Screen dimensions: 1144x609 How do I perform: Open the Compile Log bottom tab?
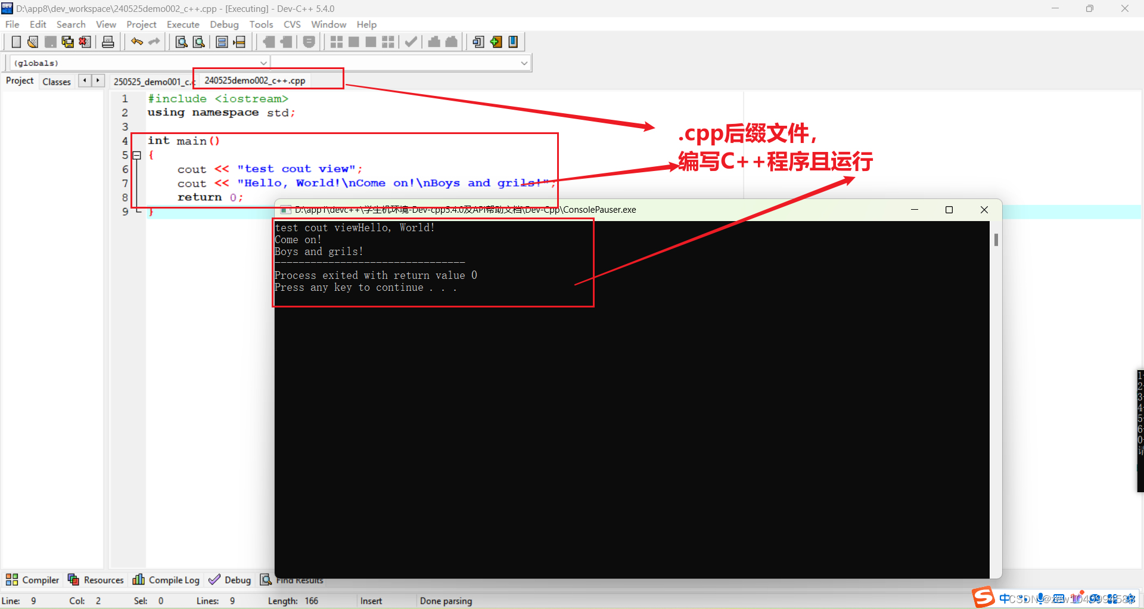pyautogui.click(x=166, y=580)
